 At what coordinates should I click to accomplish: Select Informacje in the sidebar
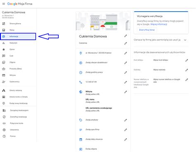(x=18, y=36)
